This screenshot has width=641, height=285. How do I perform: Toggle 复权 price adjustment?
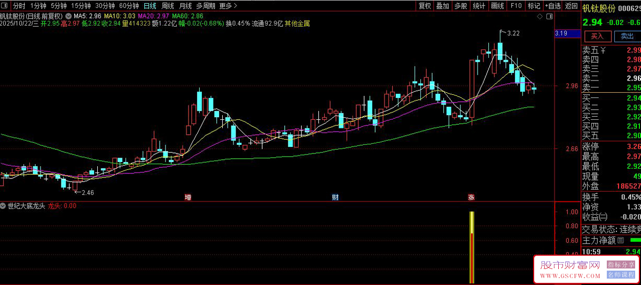pyautogui.click(x=425, y=6)
